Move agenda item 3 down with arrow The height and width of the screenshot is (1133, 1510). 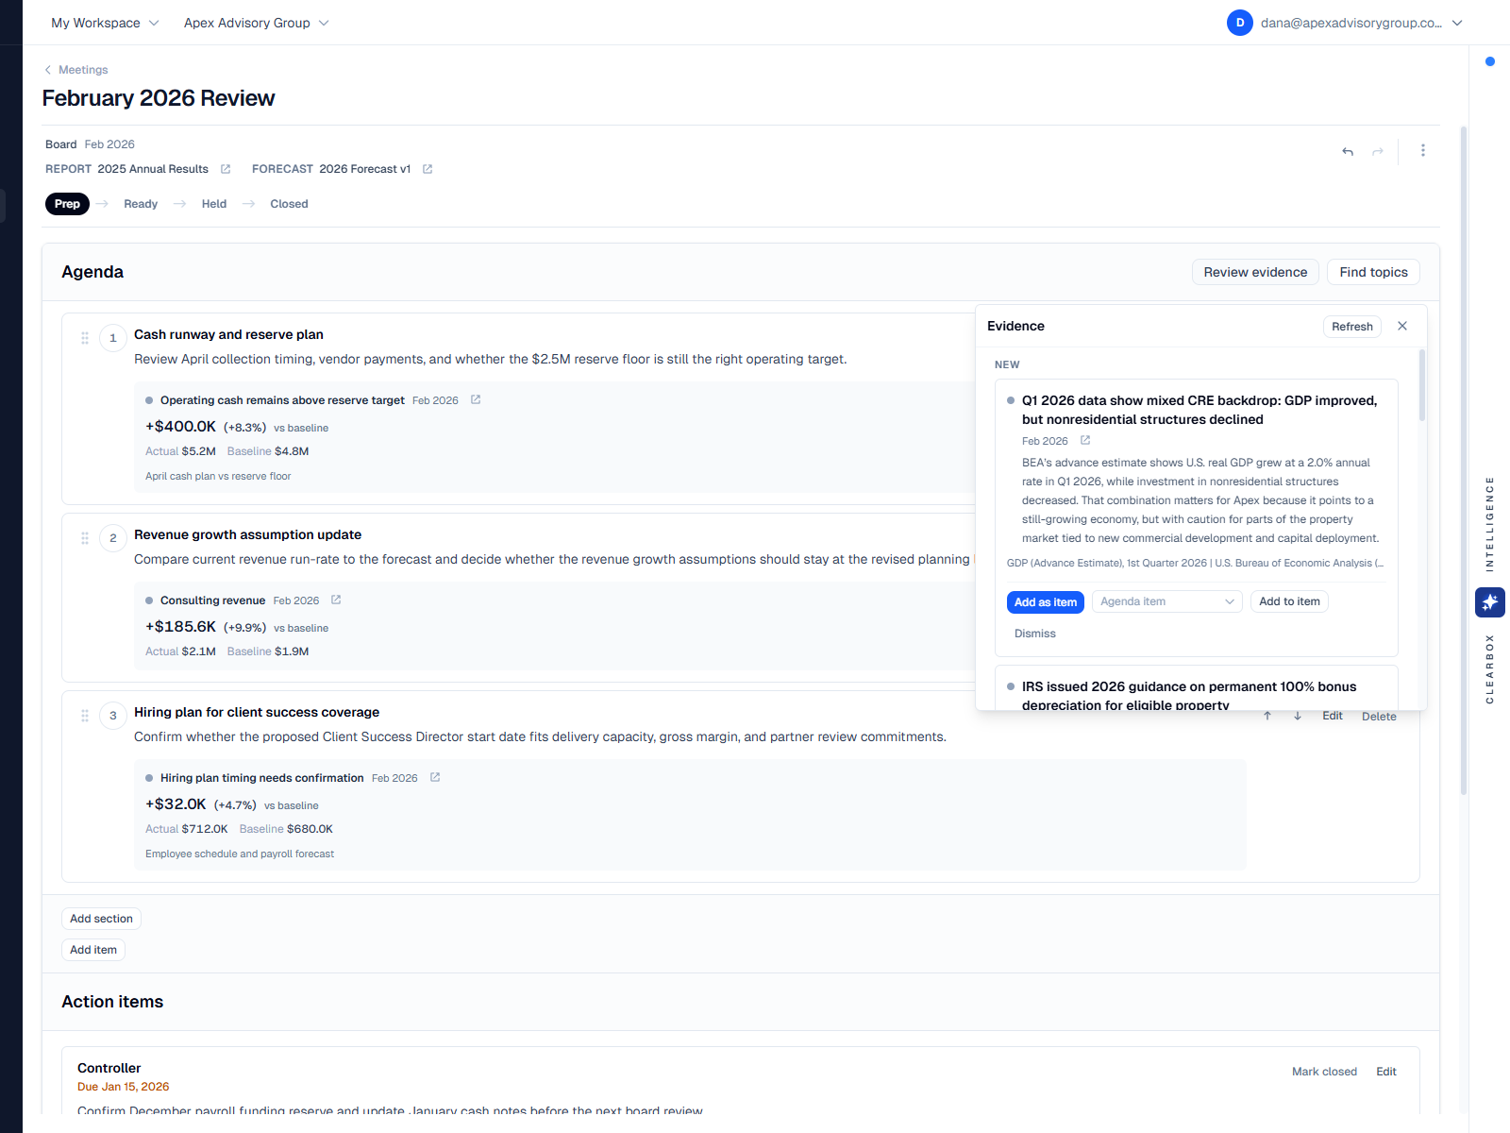click(1298, 716)
